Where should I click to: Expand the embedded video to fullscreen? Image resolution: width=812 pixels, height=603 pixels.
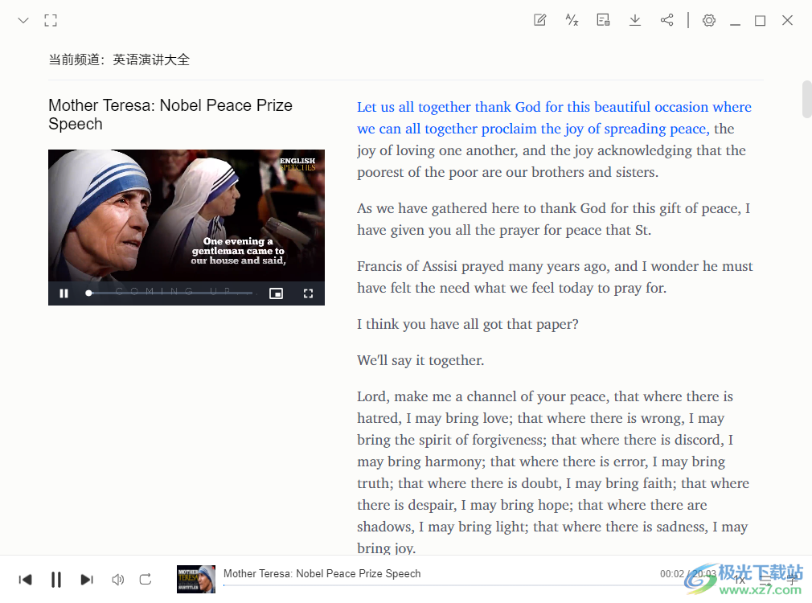point(308,293)
